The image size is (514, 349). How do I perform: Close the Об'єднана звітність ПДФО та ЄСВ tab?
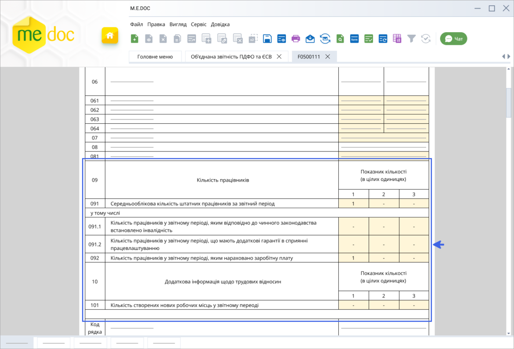coord(279,56)
